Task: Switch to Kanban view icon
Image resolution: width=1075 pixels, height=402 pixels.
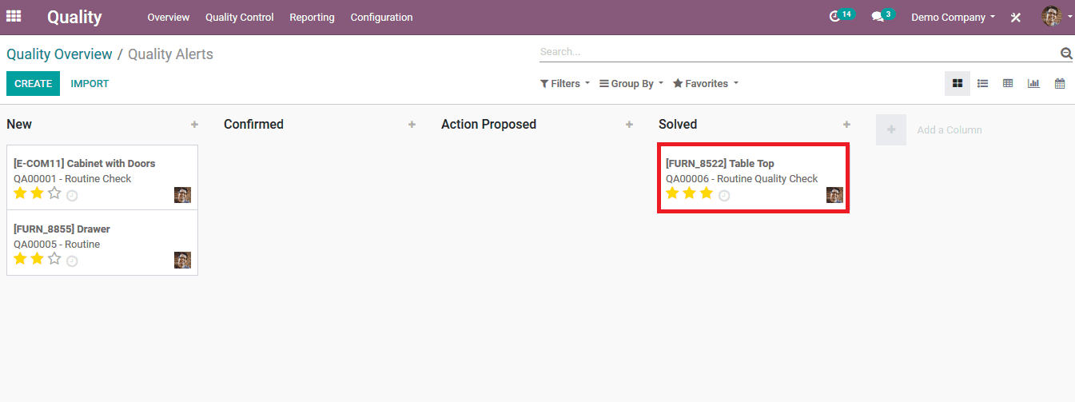Action: (x=958, y=83)
